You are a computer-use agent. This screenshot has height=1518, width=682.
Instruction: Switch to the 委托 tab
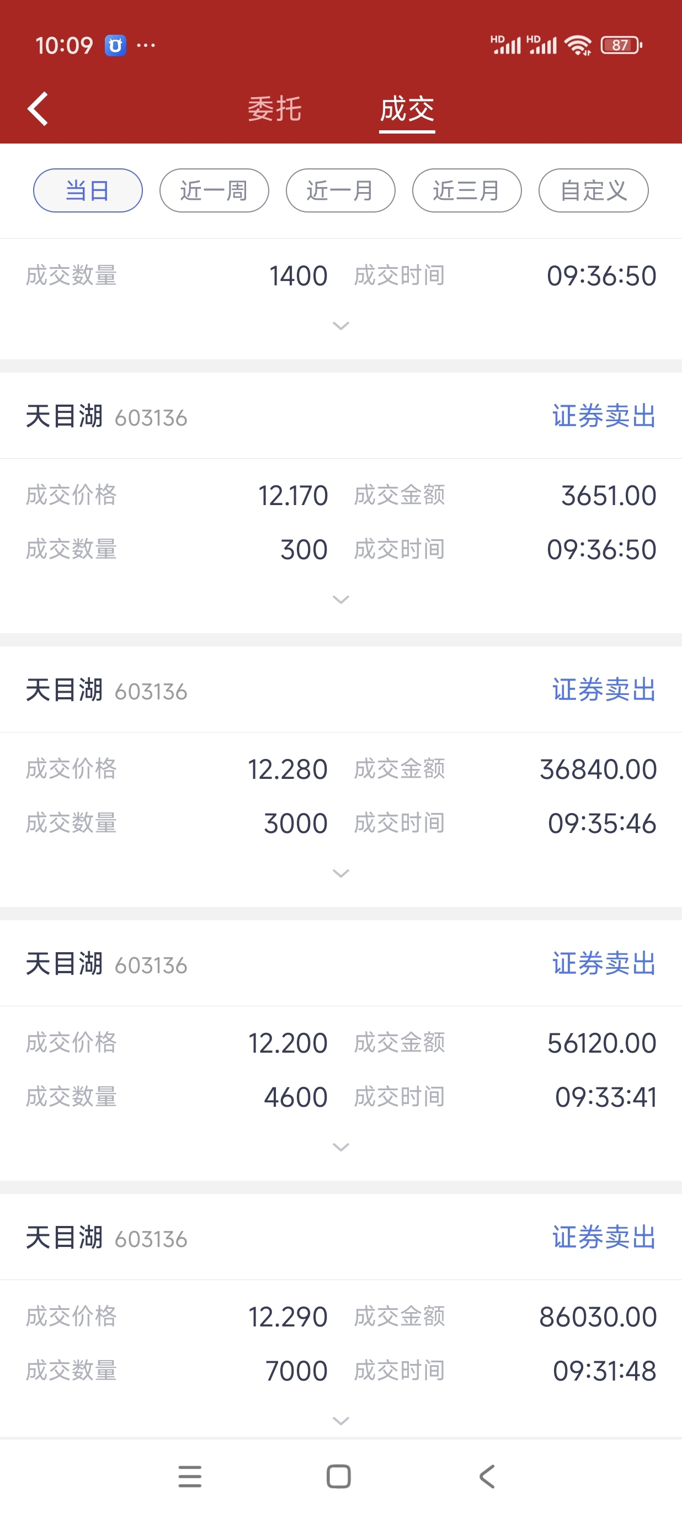pyautogui.click(x=274, y=109)
